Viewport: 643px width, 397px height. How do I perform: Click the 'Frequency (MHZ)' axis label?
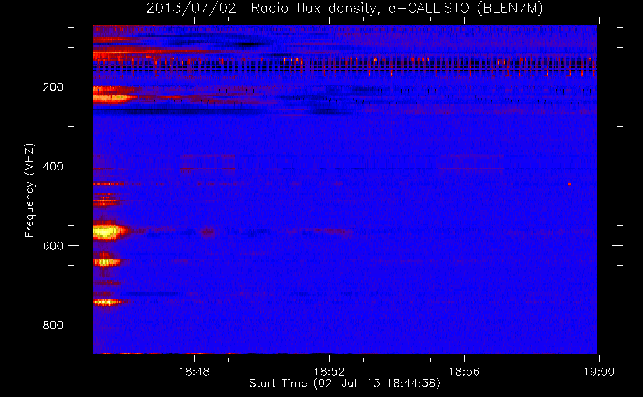(30, 191)
